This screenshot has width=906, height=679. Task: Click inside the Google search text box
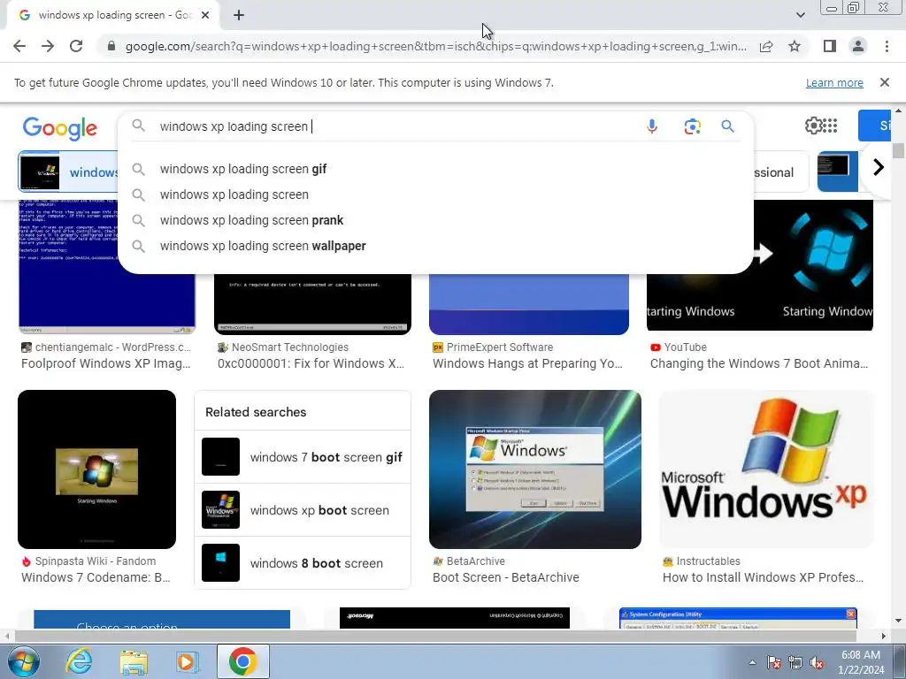399,126
